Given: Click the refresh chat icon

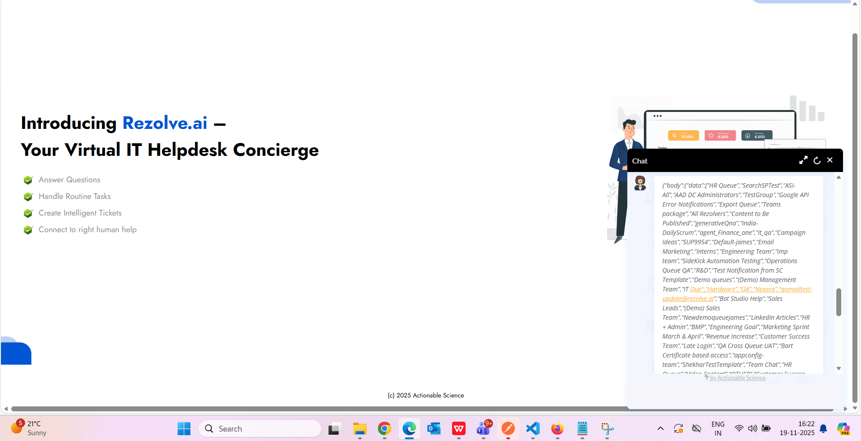Looking at the screenshot, I should click(817, 160).
